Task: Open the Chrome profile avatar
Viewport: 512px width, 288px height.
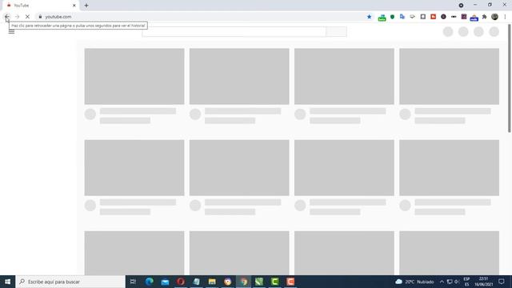Action: pyautogui.click(x=494, y=17)
